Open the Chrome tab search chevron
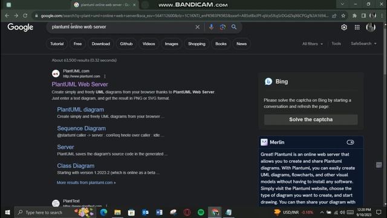This screenshot has height=218, width=387. click(342, 4)
